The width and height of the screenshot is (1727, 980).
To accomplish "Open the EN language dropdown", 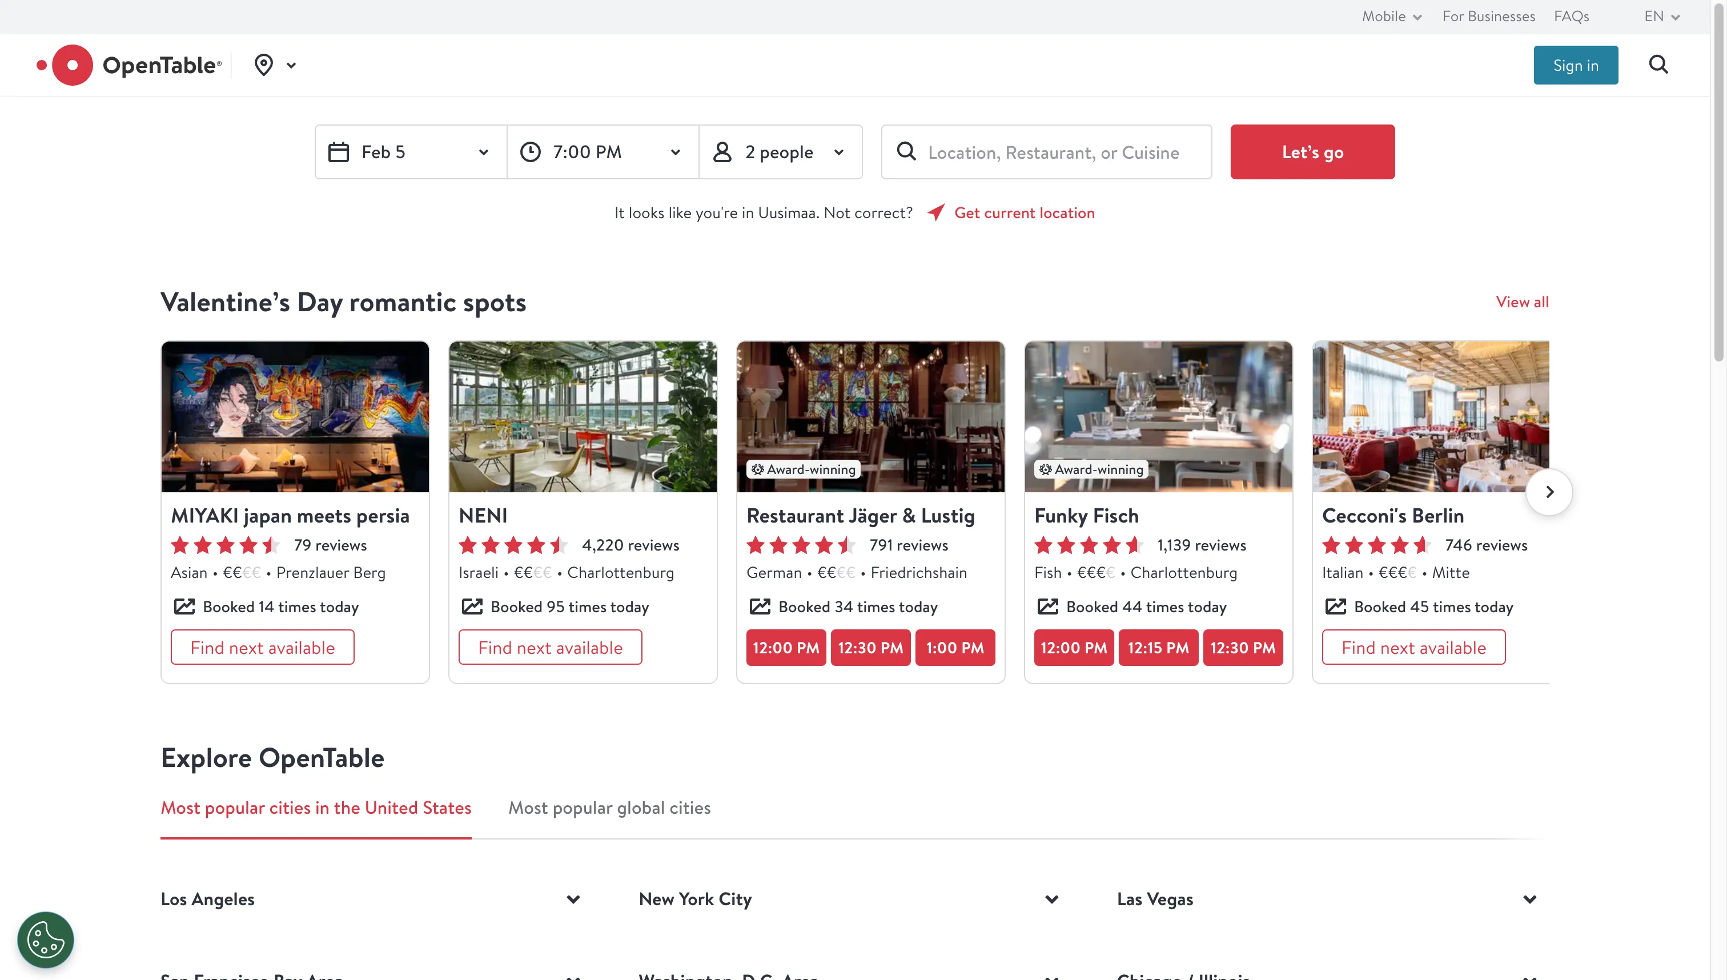I will click(x=1661, y=16).
